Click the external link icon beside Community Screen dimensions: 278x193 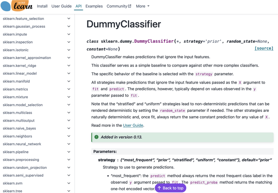point(129,6)
